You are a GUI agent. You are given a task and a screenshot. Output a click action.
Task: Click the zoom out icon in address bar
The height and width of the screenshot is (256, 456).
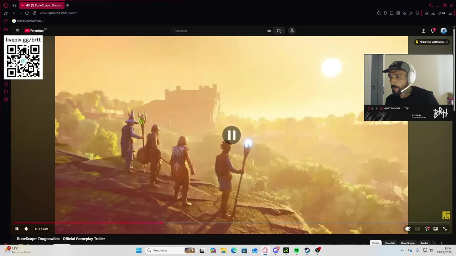pos(379,13)
